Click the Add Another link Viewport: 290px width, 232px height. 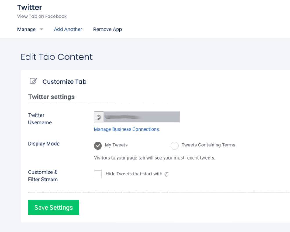point(68,29)
